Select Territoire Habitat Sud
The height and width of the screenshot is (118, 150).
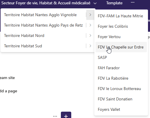tap(23, 46)
